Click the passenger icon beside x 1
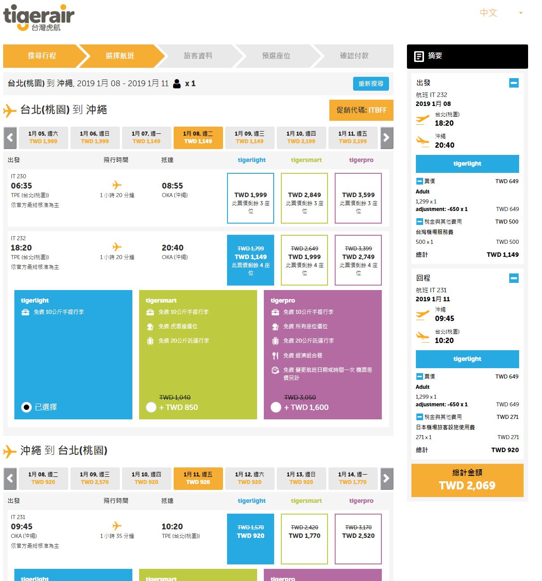Viewport: 542px width, 581px height. coord(177,84)
